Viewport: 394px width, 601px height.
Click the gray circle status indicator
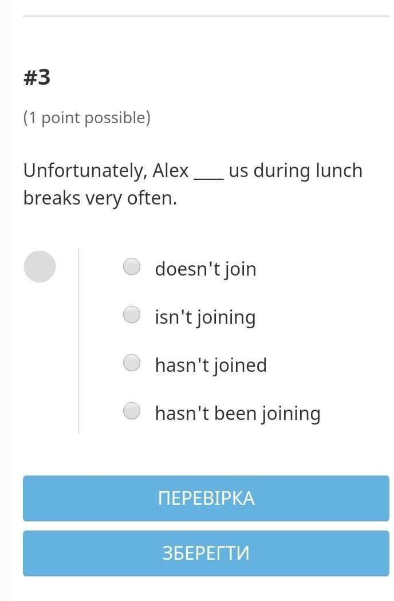(40, 267)
